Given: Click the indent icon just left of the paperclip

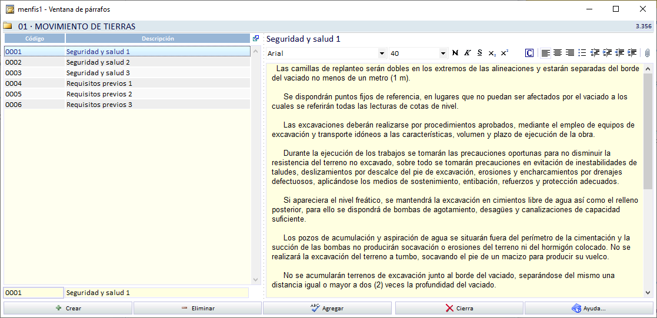Looking at the screenshot, I should point(633,53).
